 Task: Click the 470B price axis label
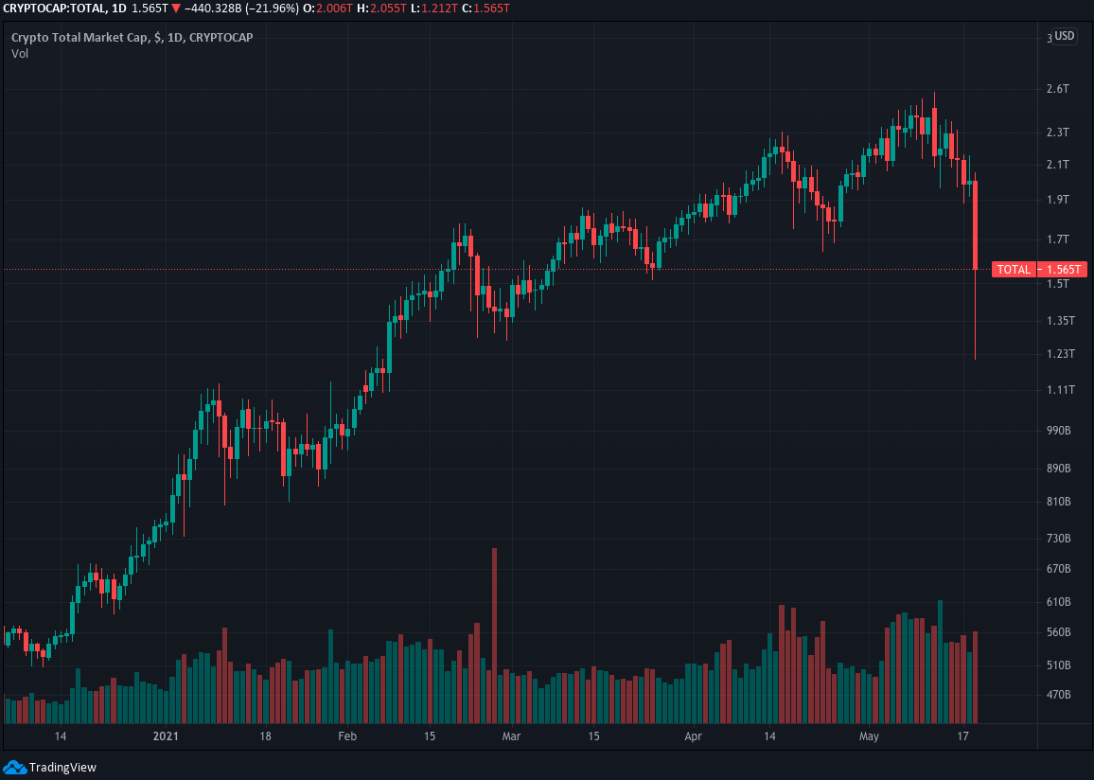[x=1057, y=695]
